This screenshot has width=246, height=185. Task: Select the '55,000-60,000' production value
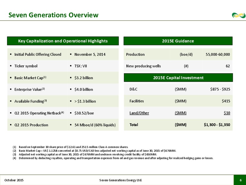point(218,55)
